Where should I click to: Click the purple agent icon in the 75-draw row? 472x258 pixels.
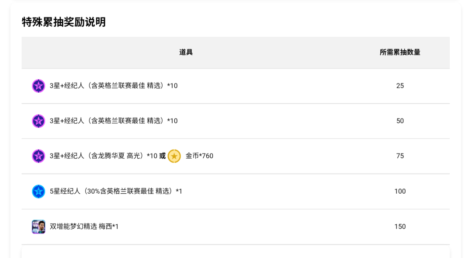pyautogui.click(x=38, y=156)
